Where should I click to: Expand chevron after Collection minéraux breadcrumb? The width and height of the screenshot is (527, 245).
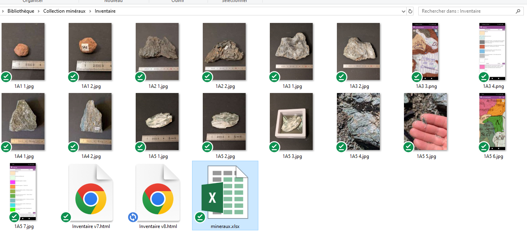pos(90,11)
